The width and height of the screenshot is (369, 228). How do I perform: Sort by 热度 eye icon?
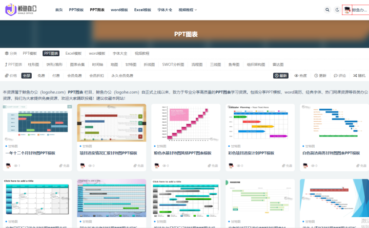[x=300, y=76]
